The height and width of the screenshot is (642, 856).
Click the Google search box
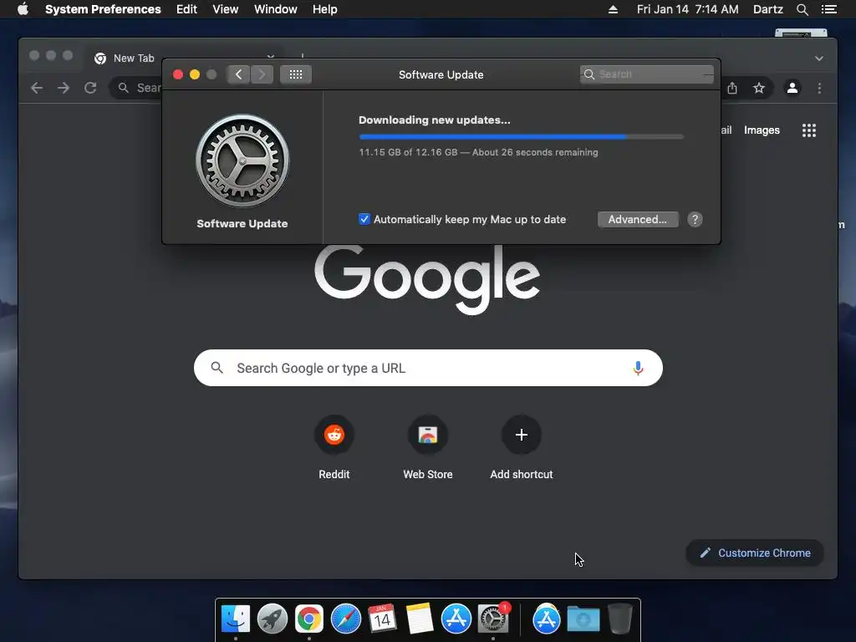[x=428, y=368]
